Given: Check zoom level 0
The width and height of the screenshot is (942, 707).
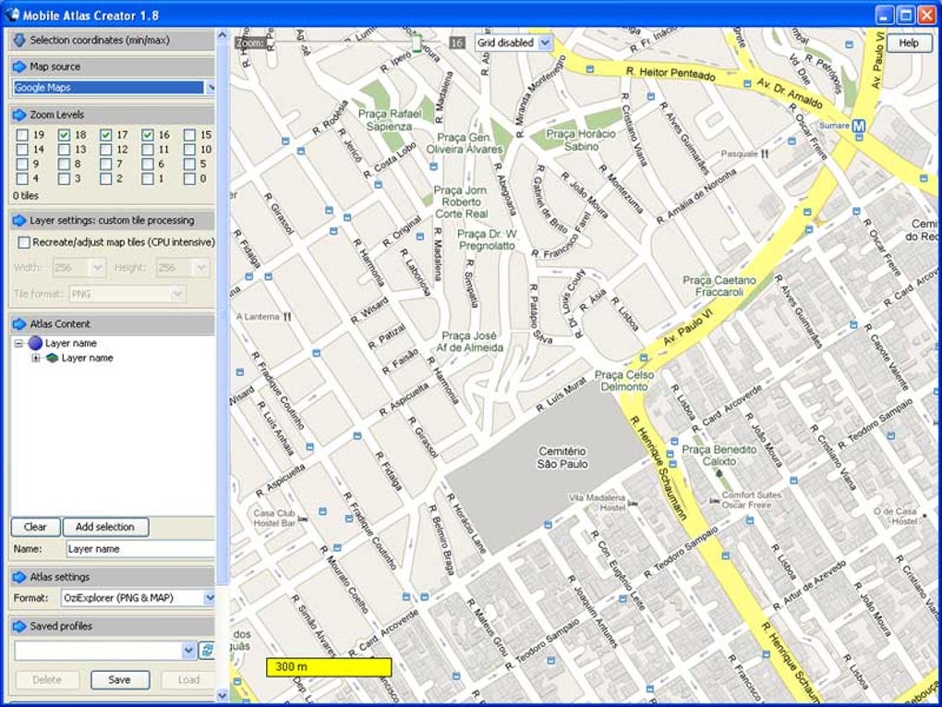Looking at the screenshot, I should (190, 178).
